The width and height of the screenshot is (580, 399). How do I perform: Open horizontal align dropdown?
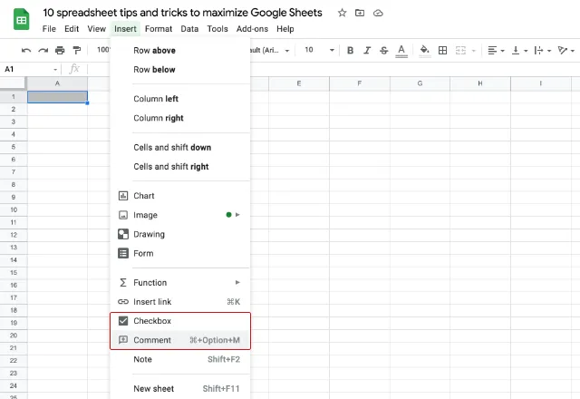point(496,51)
